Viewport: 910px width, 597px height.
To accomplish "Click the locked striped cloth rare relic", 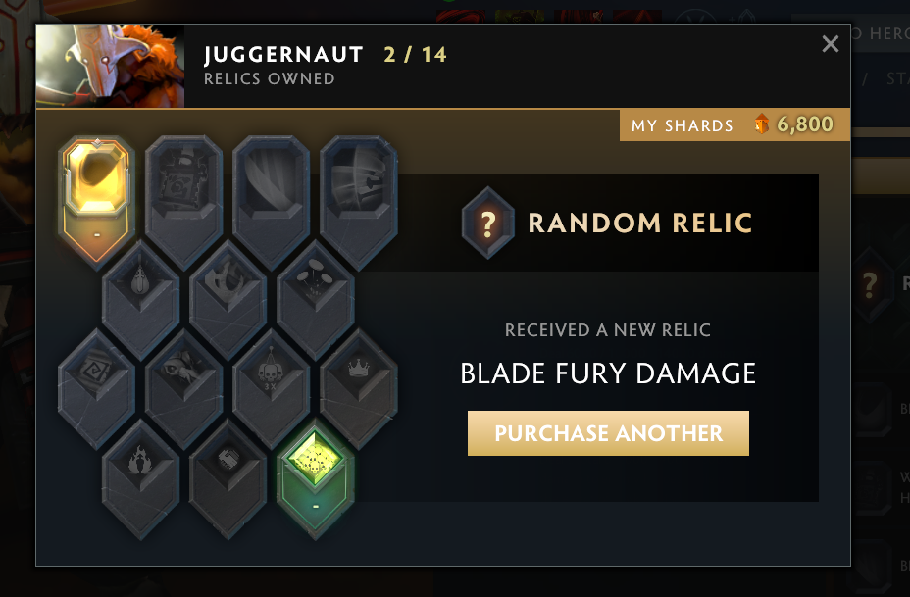I will point(271,201).
